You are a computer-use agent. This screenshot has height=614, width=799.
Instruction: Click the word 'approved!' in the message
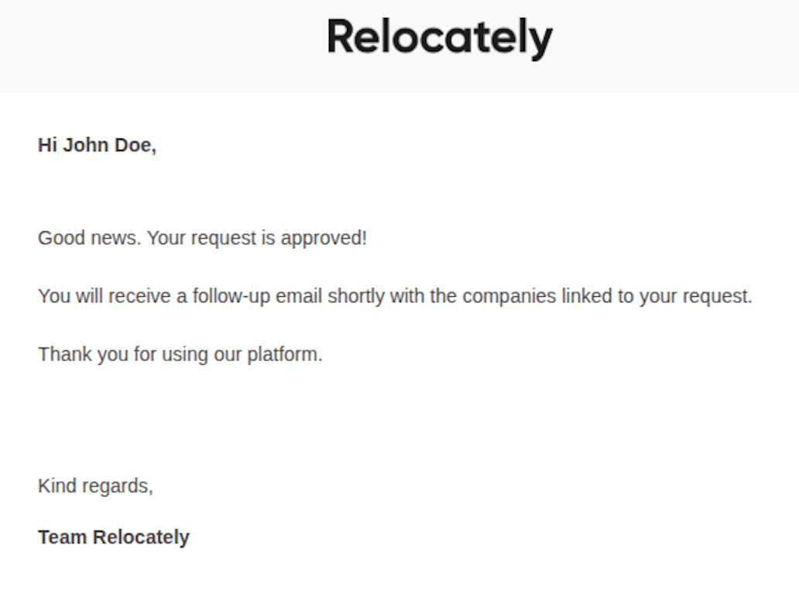[324, 239]
